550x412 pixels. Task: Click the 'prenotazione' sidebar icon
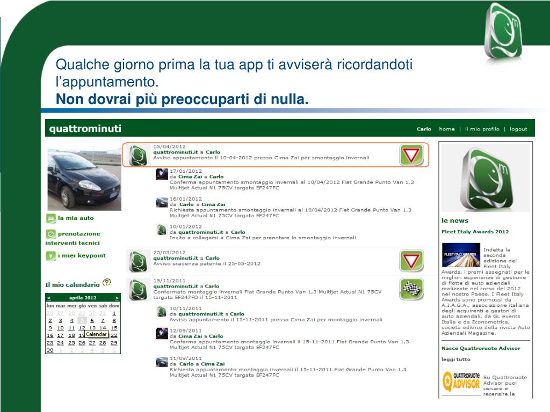(51, 234)
